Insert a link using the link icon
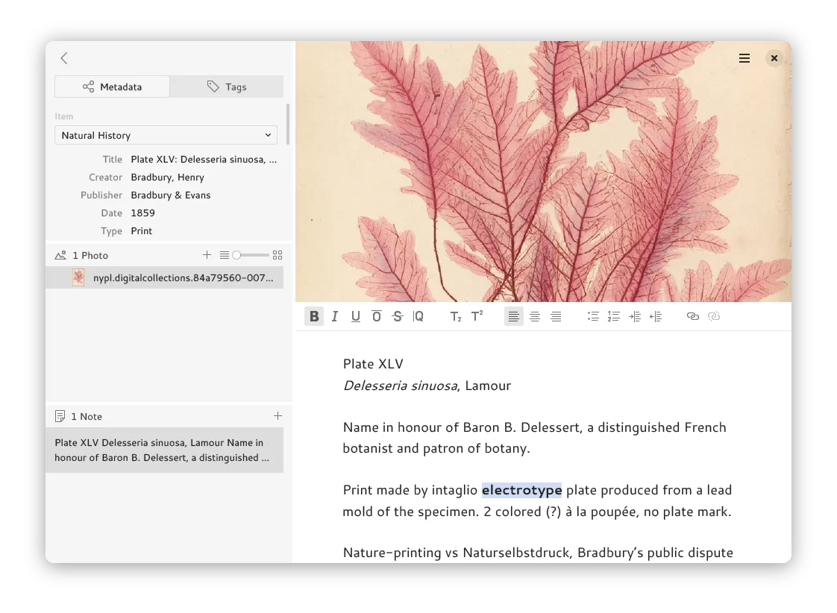This screenshot has width=837, height=613. [x=692, y=316]
